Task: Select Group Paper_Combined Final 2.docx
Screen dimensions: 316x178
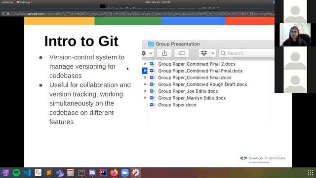Action: click(197, 64)
